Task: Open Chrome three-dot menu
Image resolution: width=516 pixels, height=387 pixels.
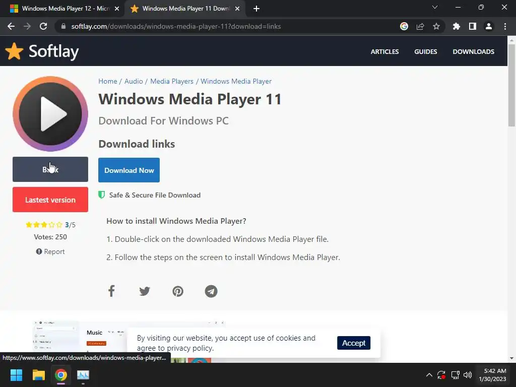Action: click(505, 26)
